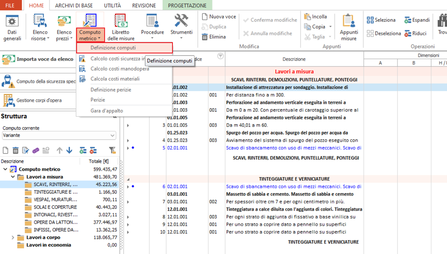Create a Nuova voce entry

coord(219,16)
